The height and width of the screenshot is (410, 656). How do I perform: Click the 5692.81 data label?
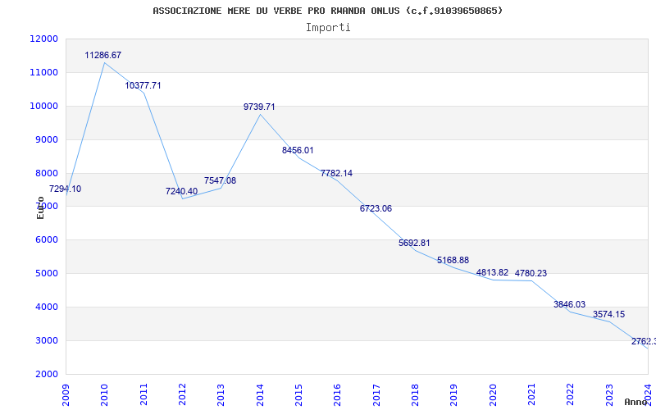(414, 243)
